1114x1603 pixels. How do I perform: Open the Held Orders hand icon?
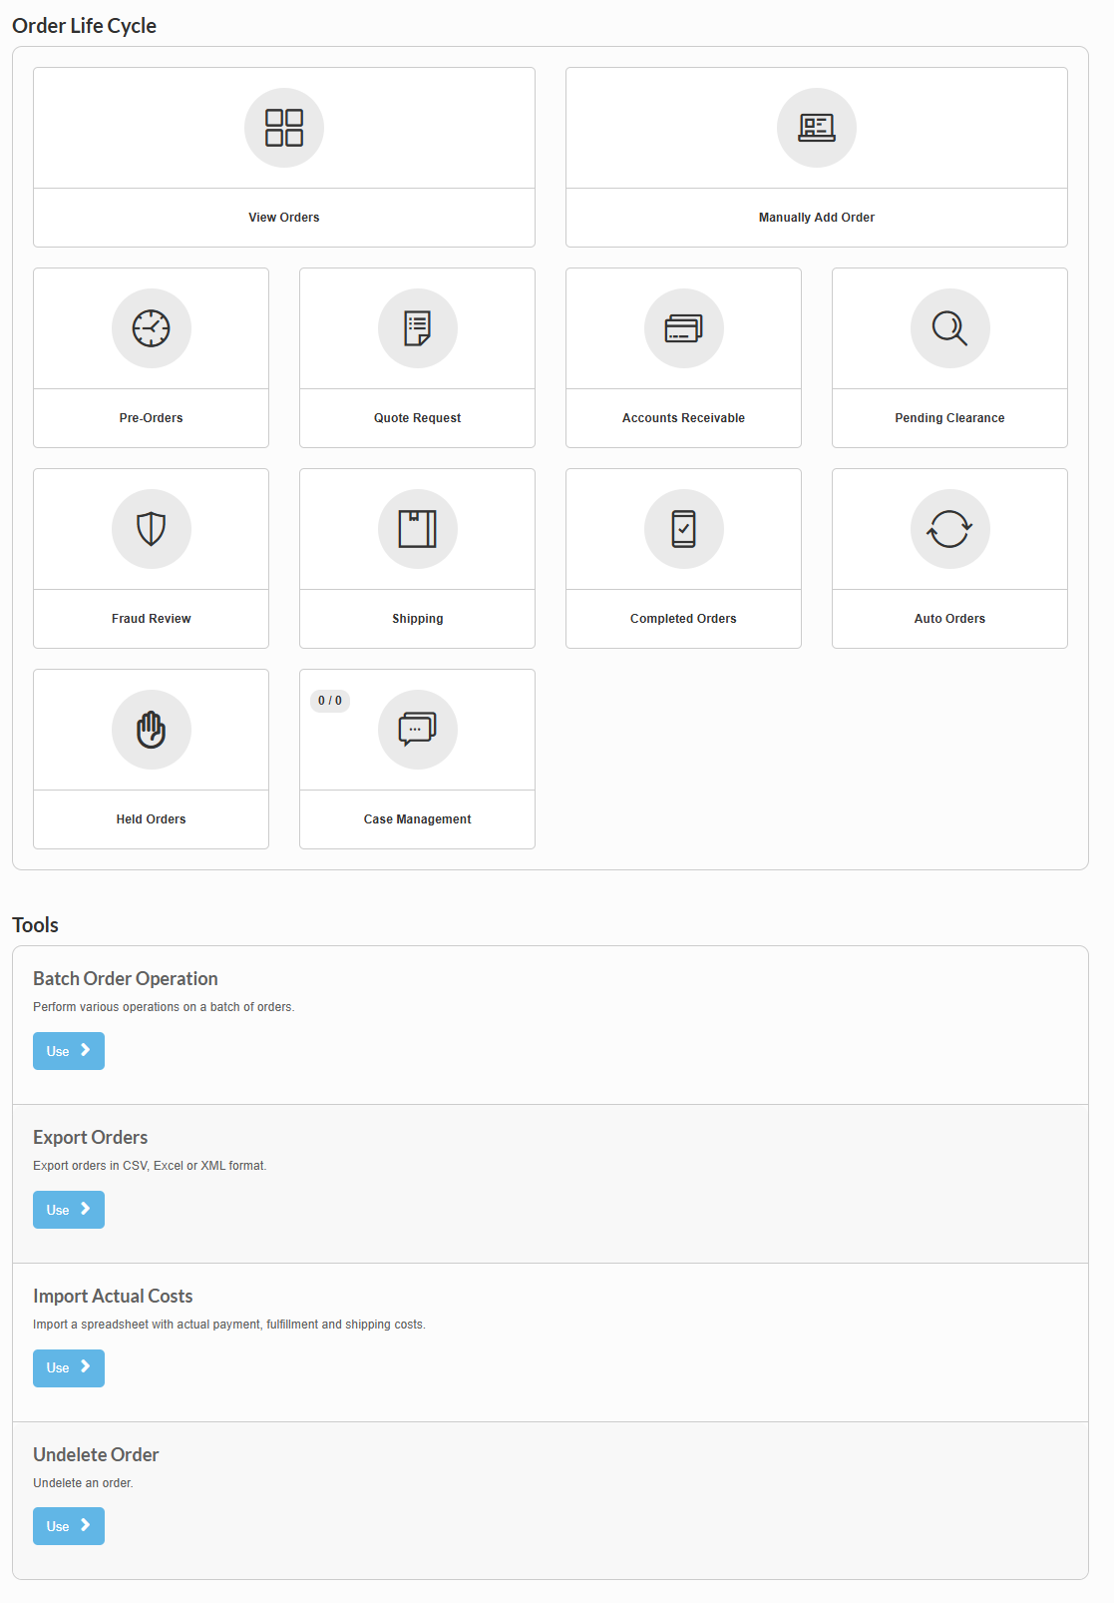pos(152,730)
